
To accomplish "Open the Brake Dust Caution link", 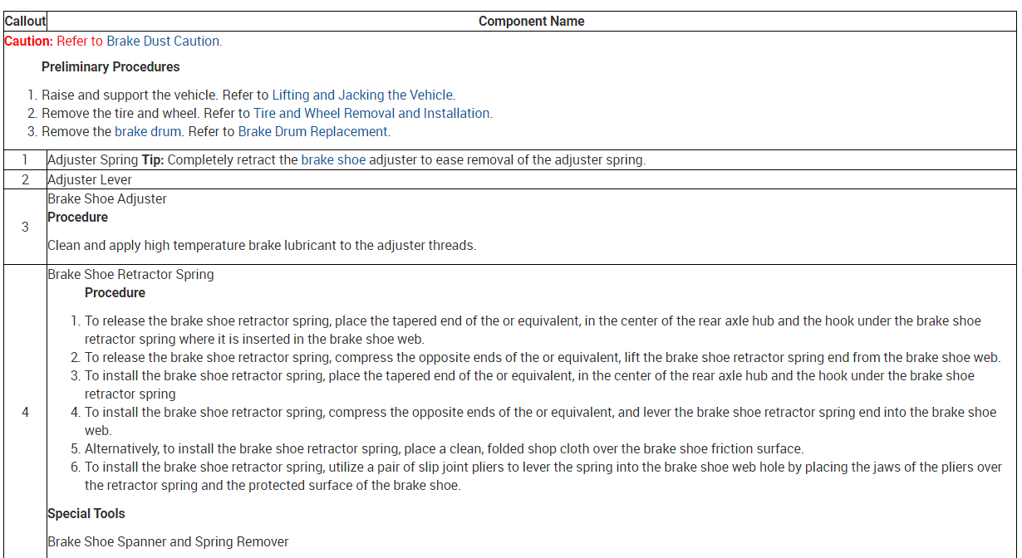I will pos(163,41).
